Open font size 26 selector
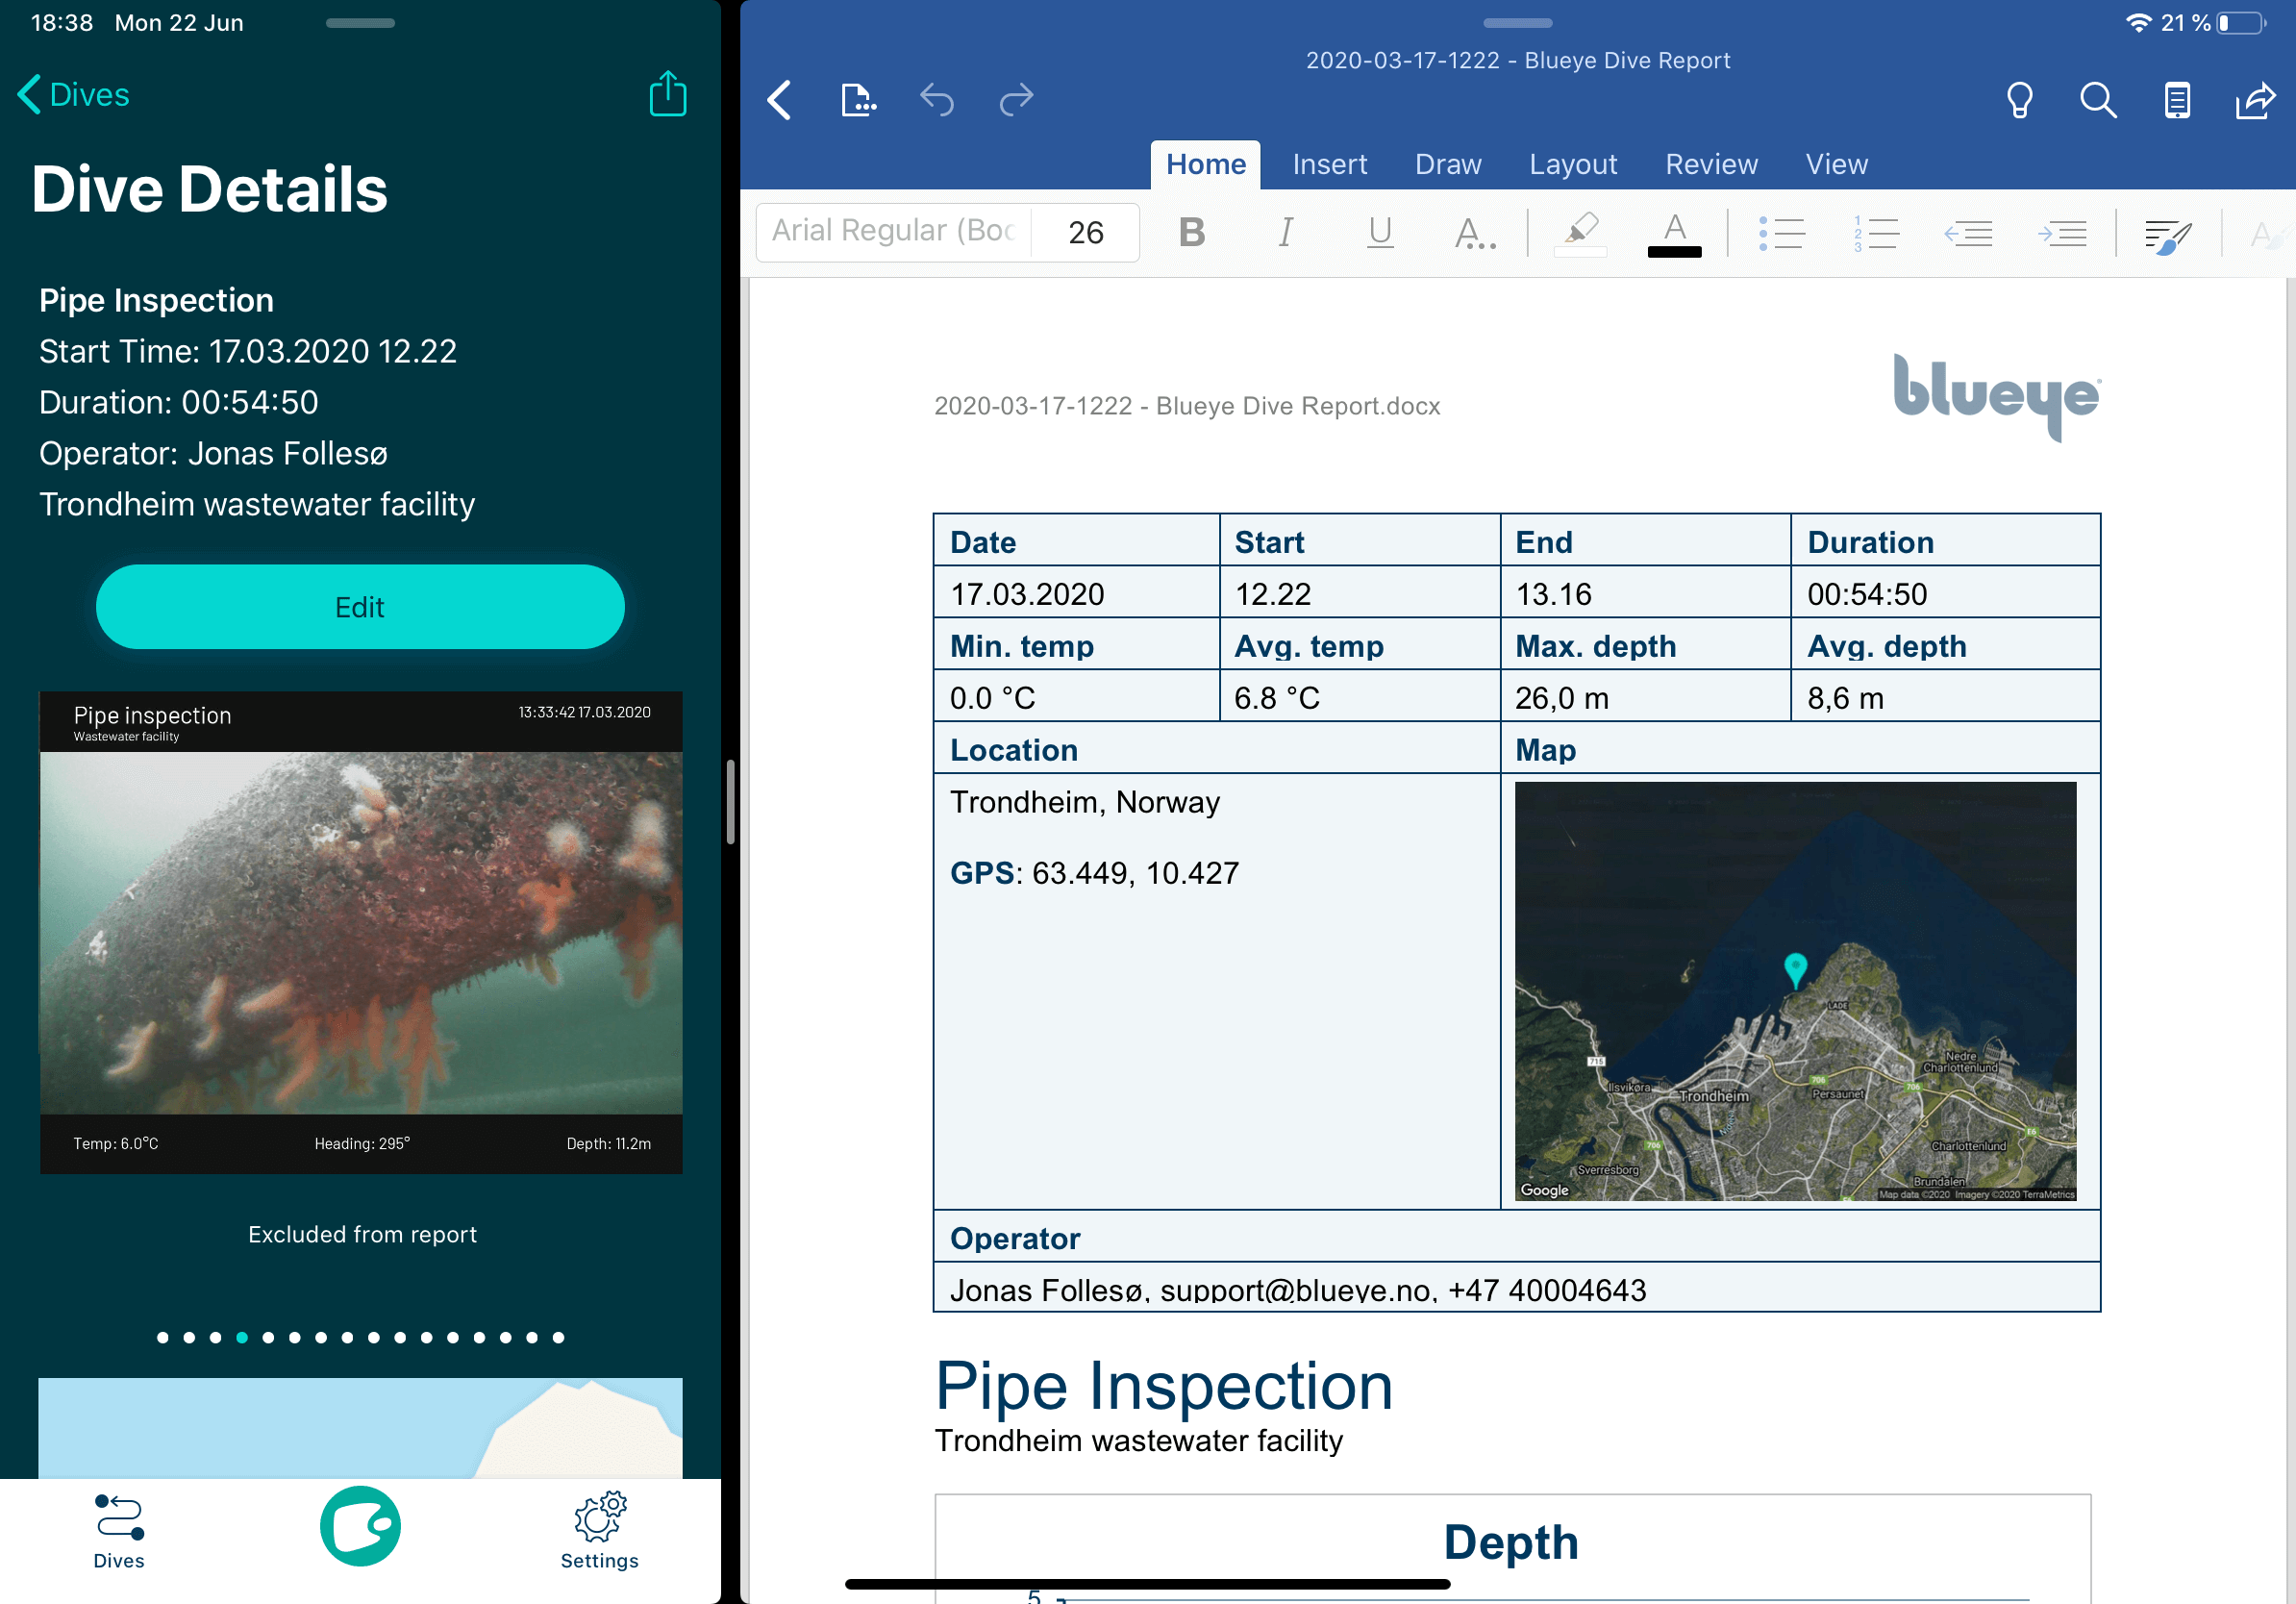 tap(1085, 232)
